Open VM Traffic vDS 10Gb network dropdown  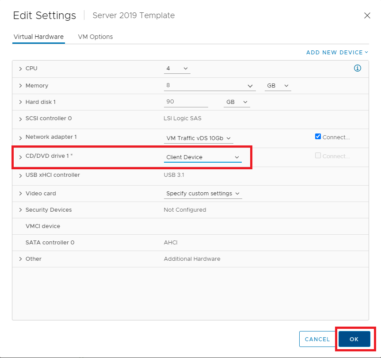198,138
